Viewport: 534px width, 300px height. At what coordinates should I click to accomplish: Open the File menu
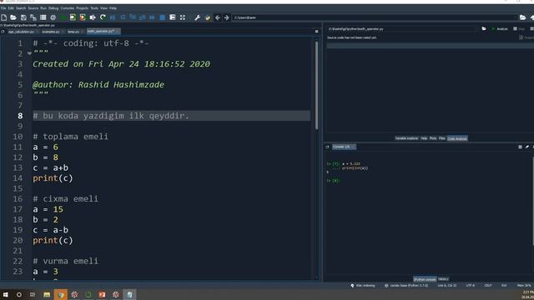[x=3, y=8]
